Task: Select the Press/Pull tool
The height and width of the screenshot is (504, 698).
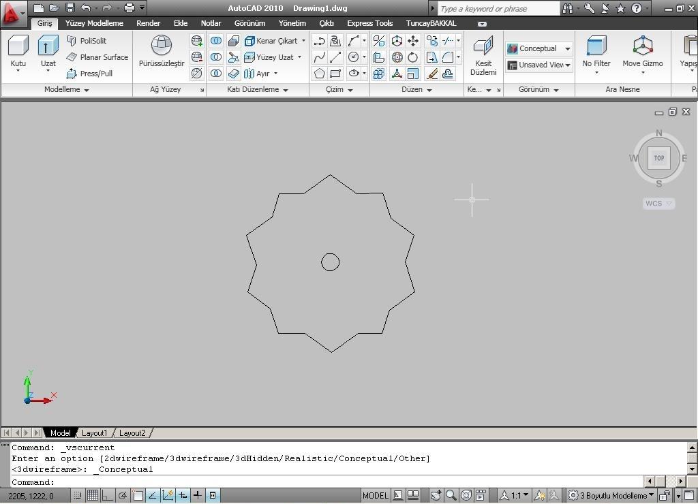Action: 89,74
